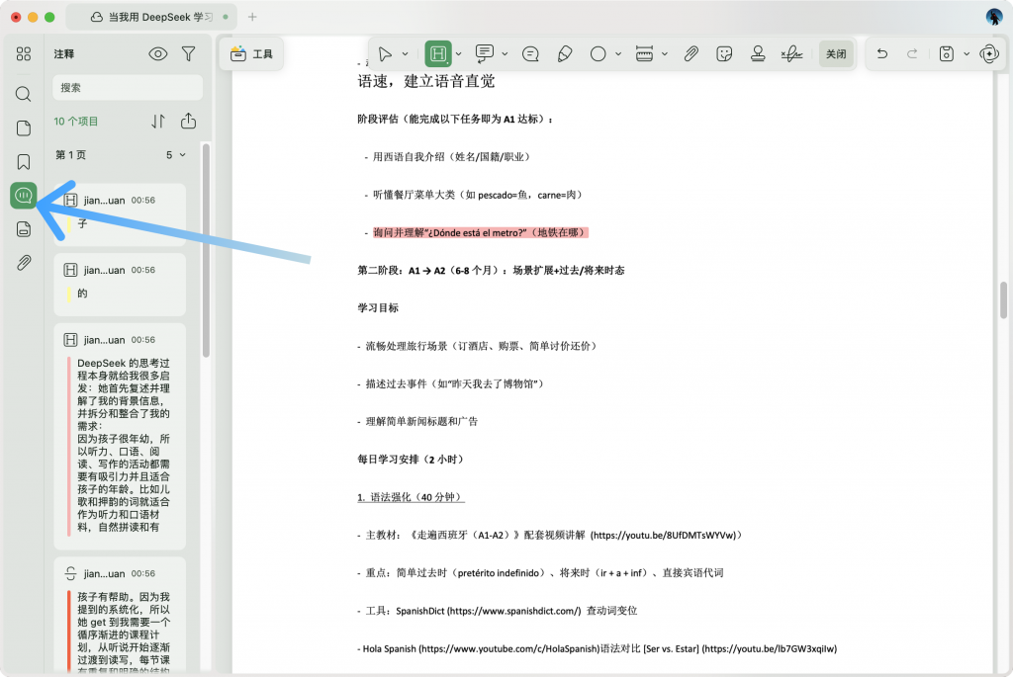
Task: Click the 第二阶段：A1 → A2 heading
Action: (x=491, y=271)
